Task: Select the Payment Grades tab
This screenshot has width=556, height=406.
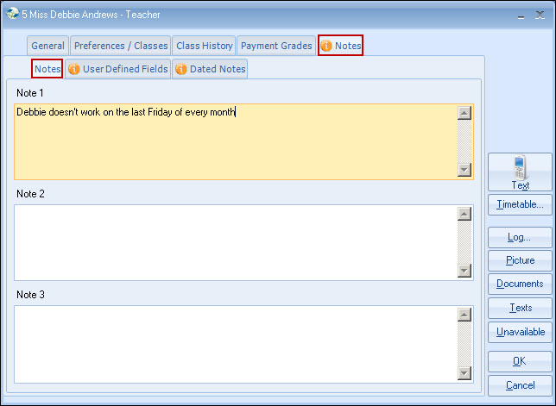Action: point(276,46)
